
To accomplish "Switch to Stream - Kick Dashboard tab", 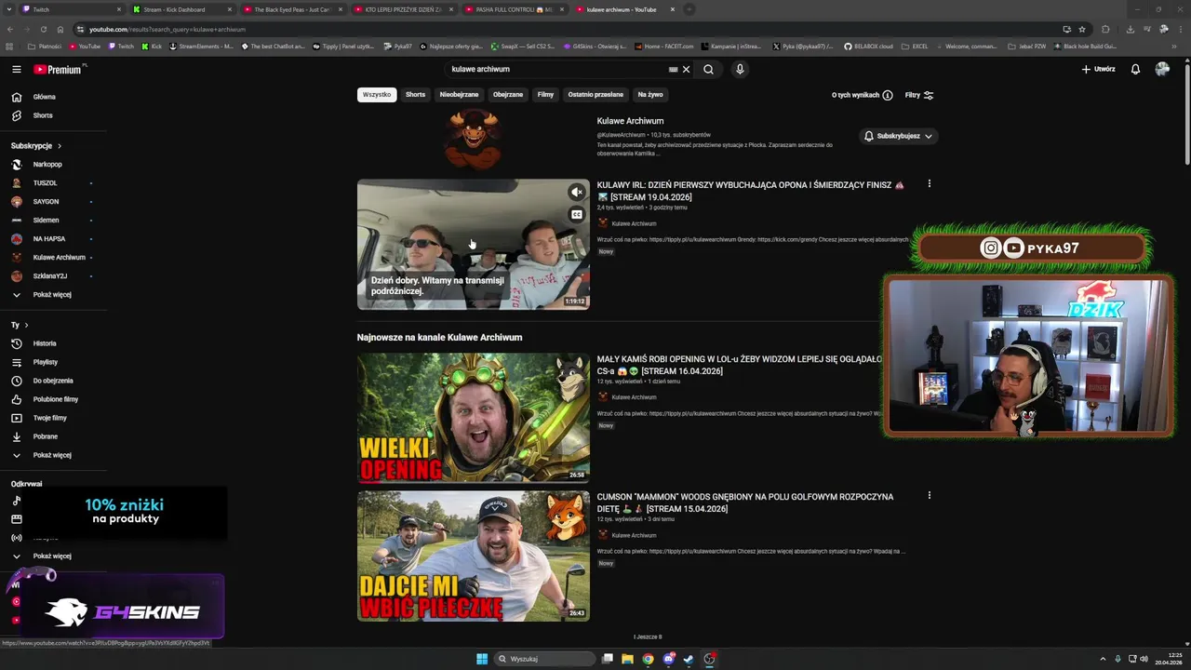I will point(181,9).
